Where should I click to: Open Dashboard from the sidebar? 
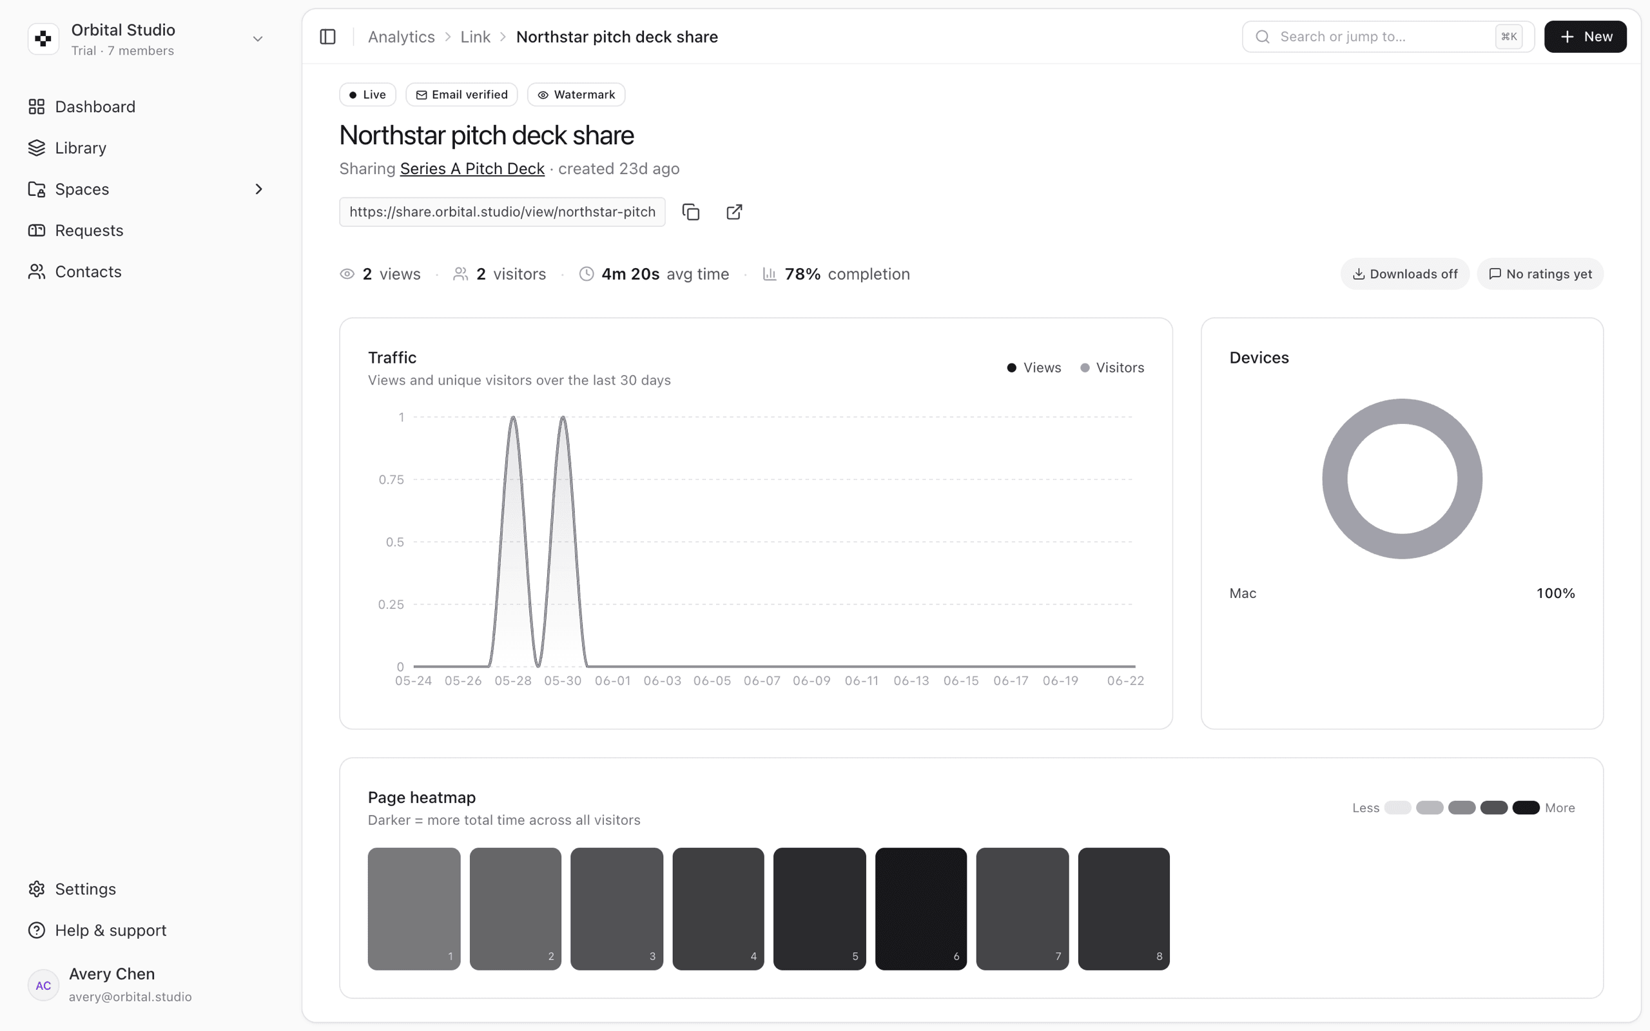(x=146, y=107)
